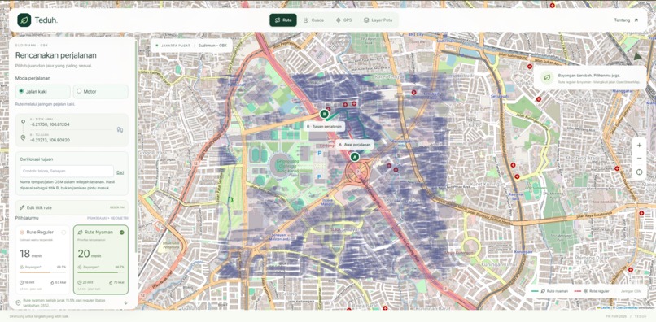Screen dimensions: 656x322
Task: Click the Edit titik rute button
Action: [x=72, y=207]
